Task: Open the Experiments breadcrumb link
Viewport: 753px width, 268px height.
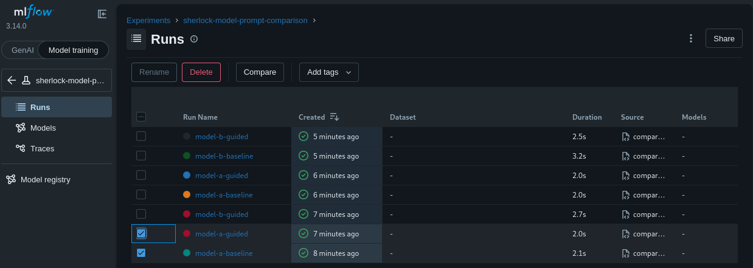Action: tap(148, 20)
